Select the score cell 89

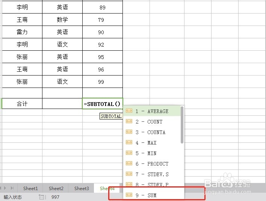tap(103, 7)
